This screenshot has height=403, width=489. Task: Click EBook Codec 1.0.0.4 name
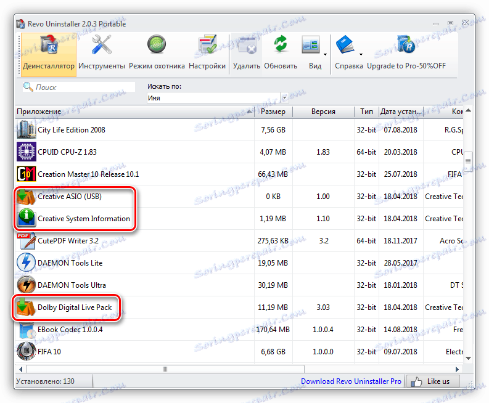(70, 330)
